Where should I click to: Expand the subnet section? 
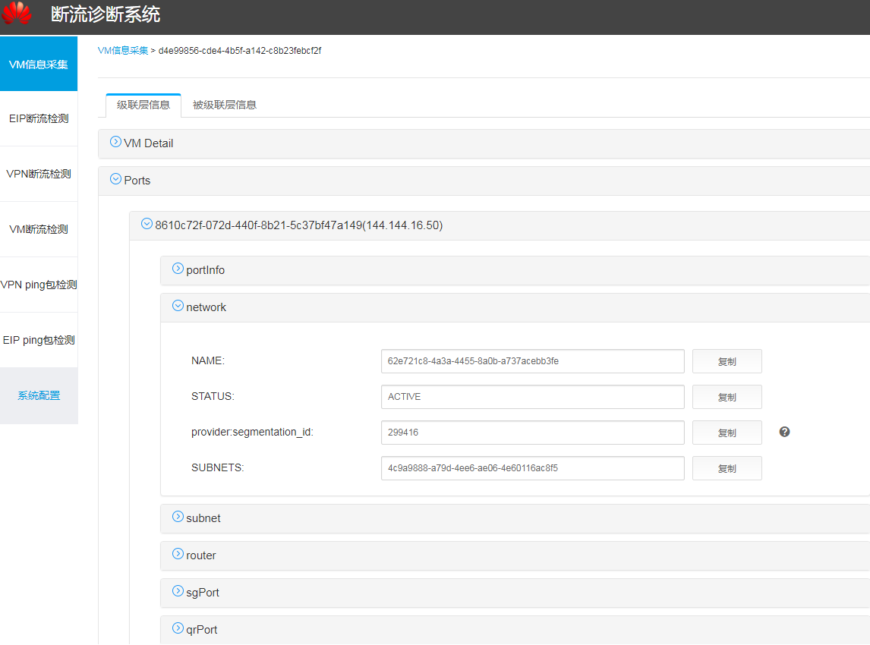tap(178, 517)
